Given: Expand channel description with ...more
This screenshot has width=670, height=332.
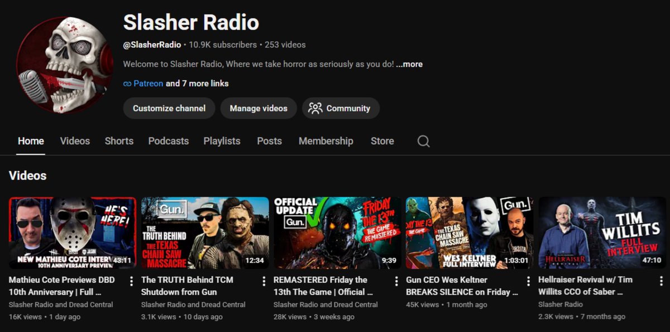Looking at the screenshot, I should click(x=409, y=64).
